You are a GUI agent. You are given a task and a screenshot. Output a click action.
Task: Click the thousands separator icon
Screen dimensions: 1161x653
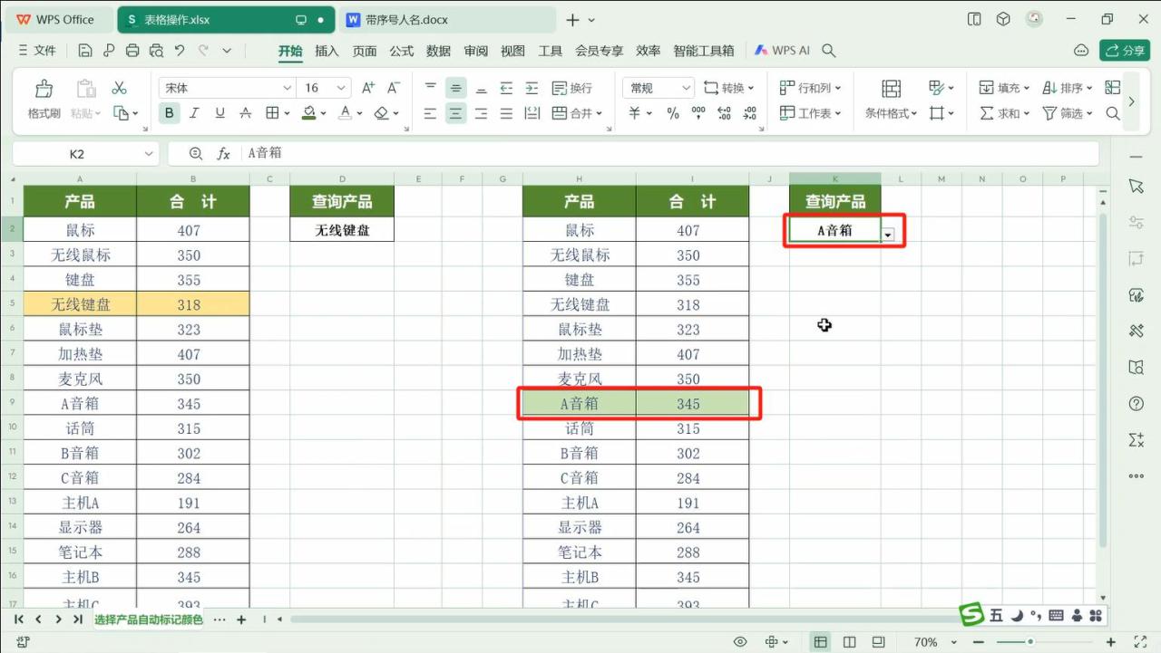(698, 113)
